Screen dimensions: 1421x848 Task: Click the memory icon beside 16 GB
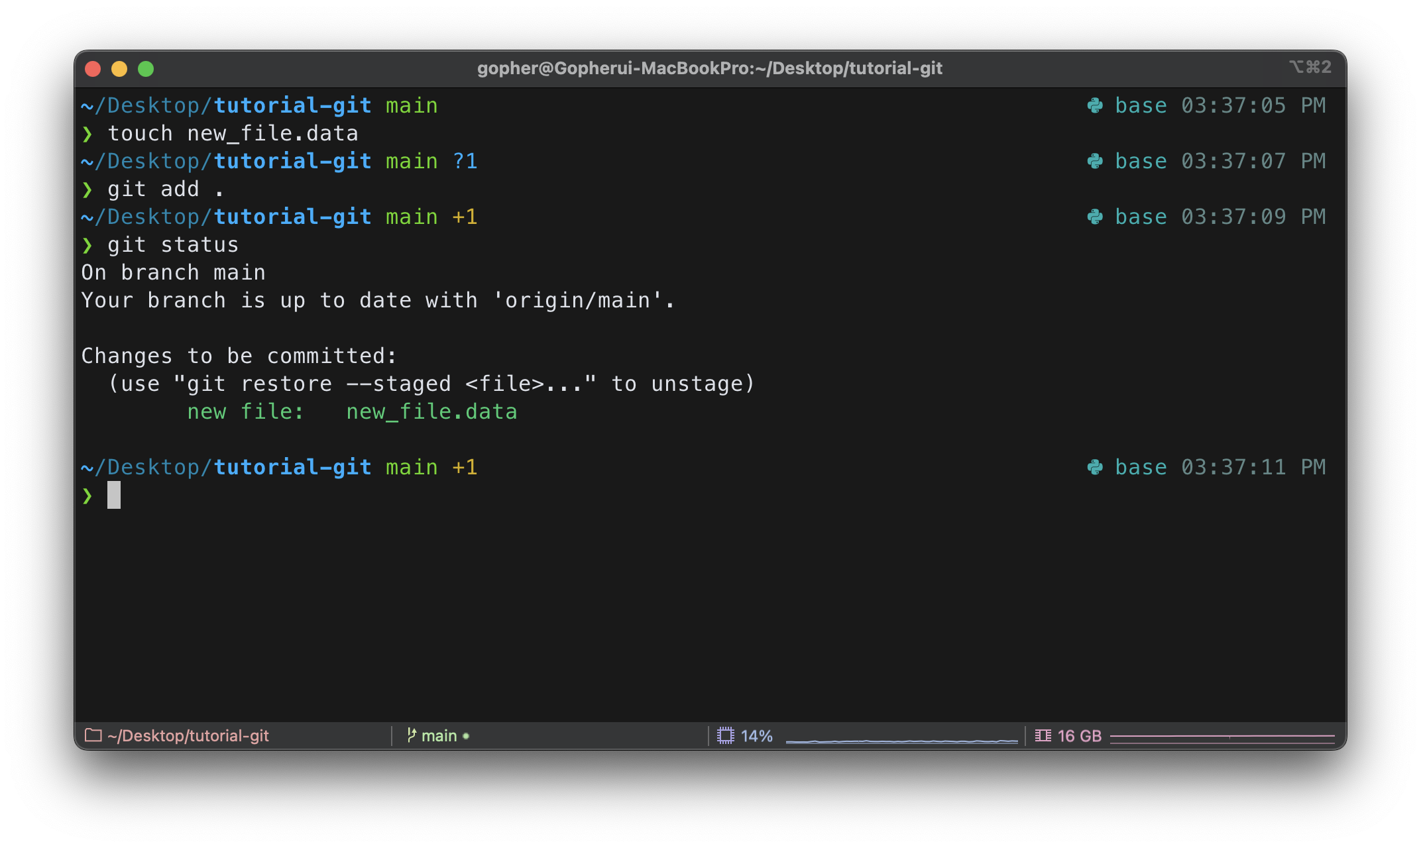(1043, 735)
